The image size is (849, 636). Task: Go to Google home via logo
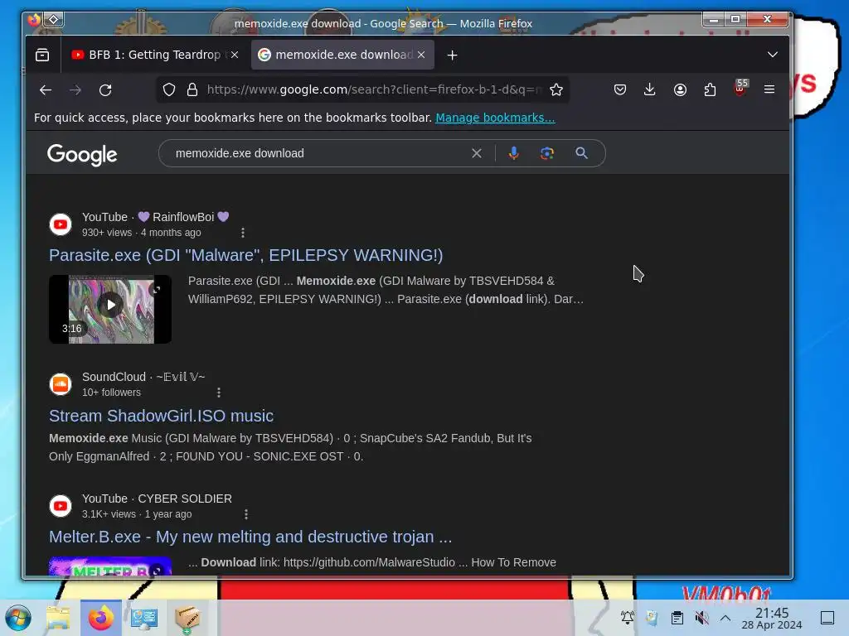[x=82, y=155]
